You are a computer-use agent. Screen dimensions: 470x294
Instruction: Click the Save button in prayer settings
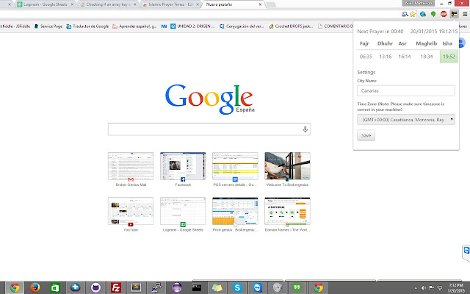366,135
